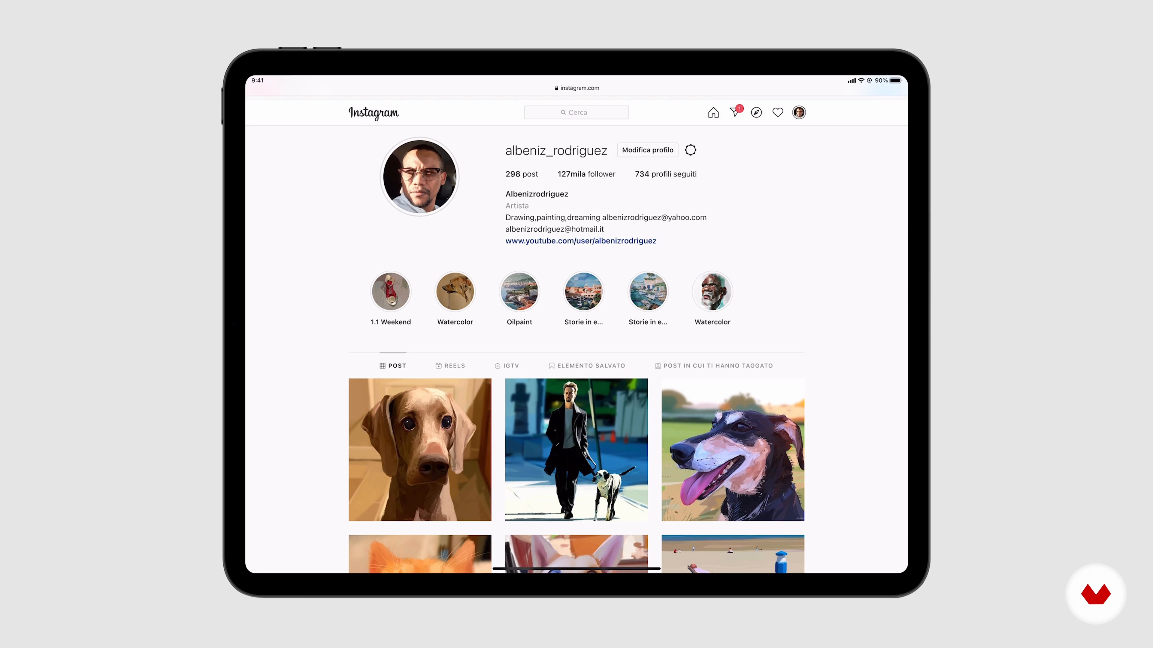The width and height of the screenshot is (1153, 648).
Task: Open the activity heart icon
Action: [x=778, y=112]
